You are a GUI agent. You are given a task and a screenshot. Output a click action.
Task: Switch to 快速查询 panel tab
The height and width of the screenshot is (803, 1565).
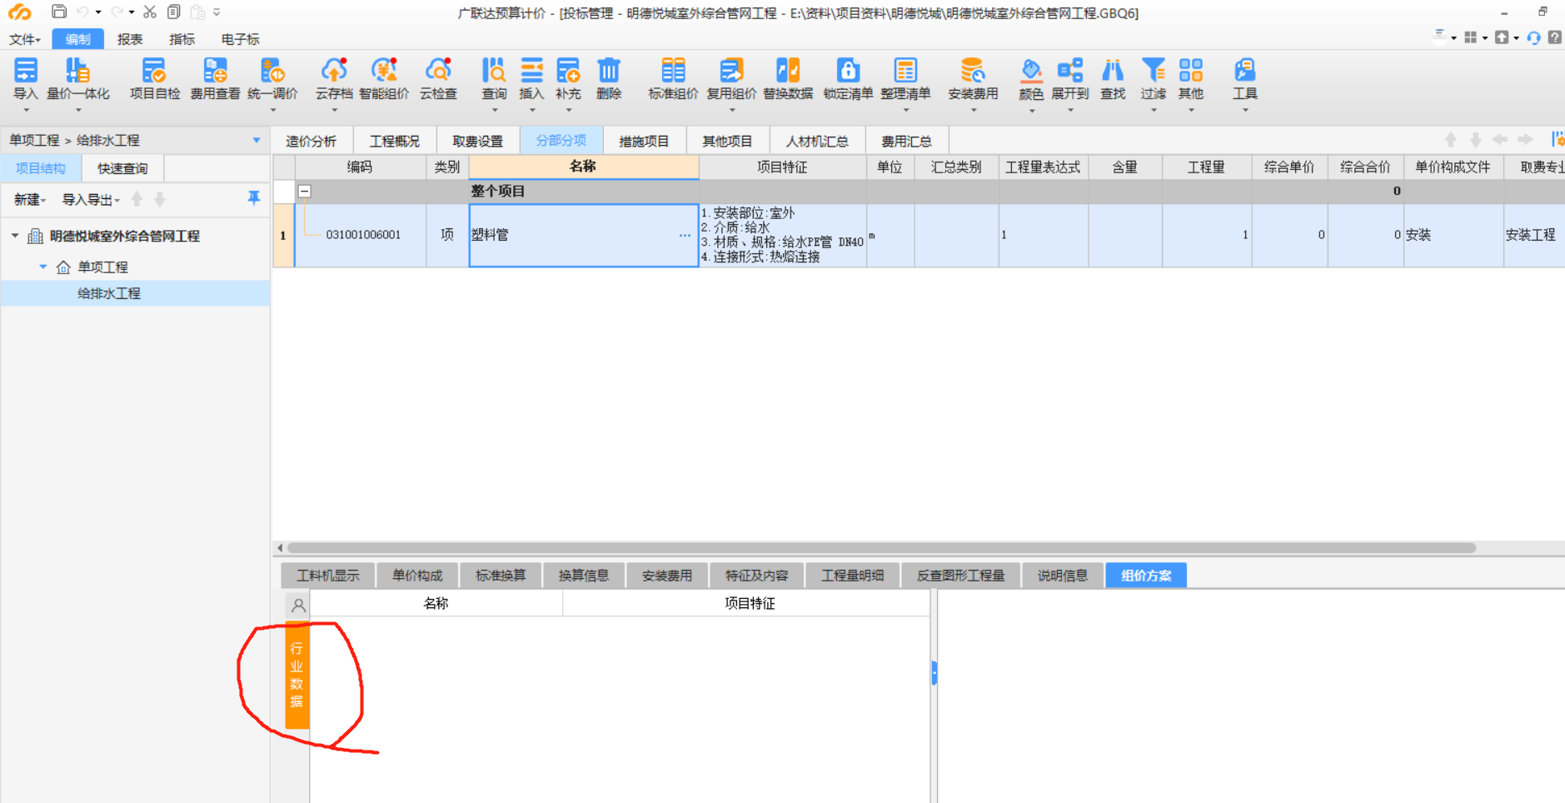coord(122,168)
